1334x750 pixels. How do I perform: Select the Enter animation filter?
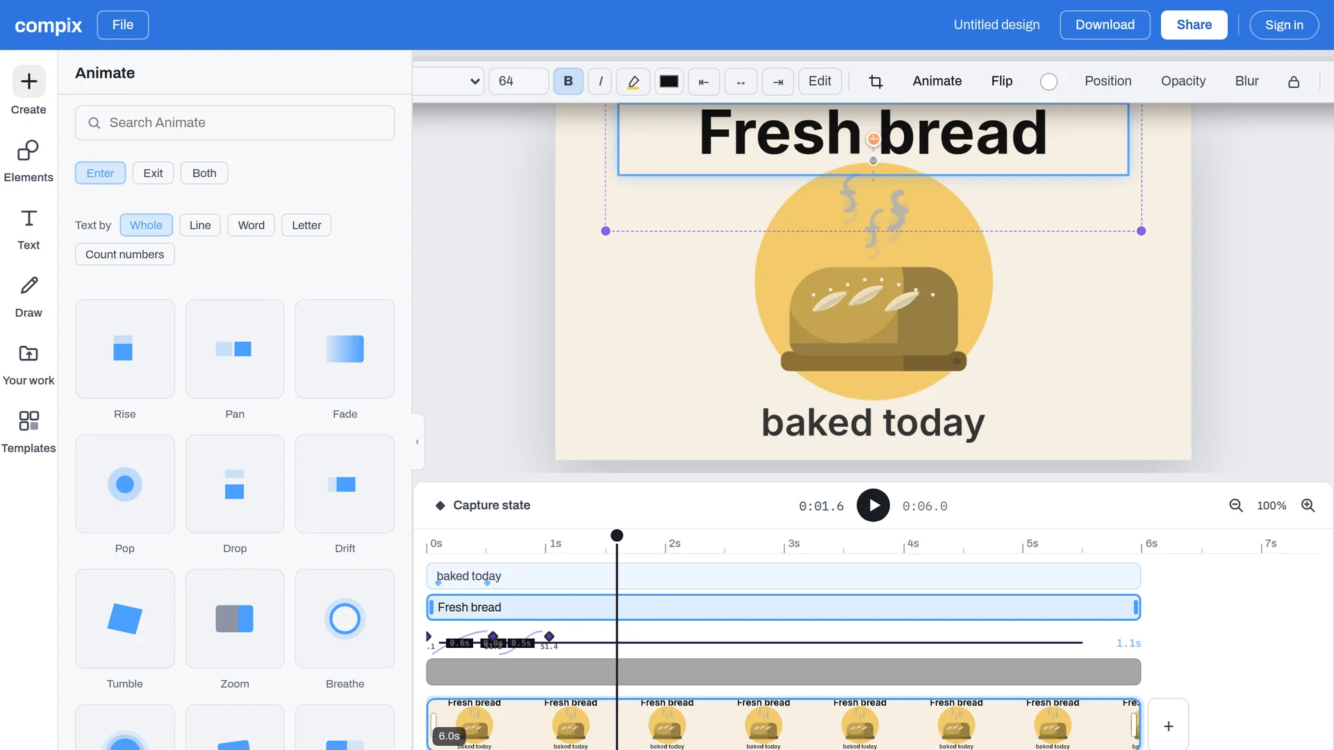click(x=100, y=173)
